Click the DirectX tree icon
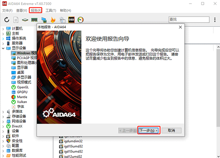Viewport: 220px width, 158px height. pos(8,126)
